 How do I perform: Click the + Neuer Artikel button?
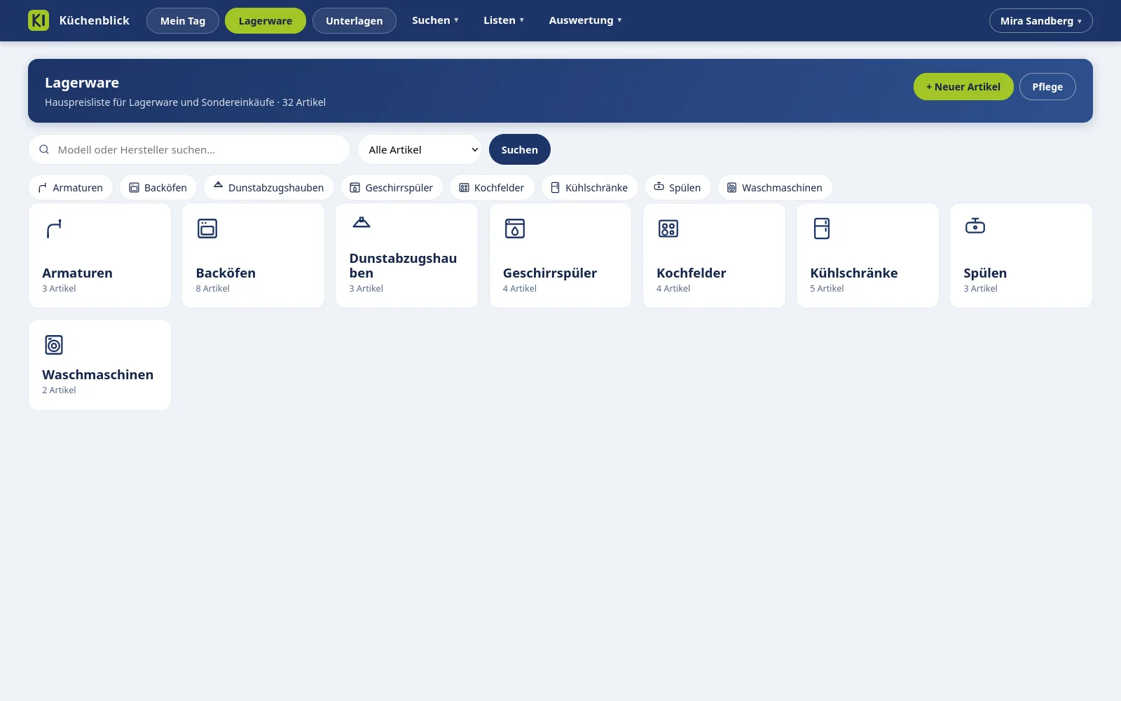[963, 87]
